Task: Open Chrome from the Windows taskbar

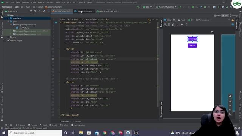Action: [105, 133]
